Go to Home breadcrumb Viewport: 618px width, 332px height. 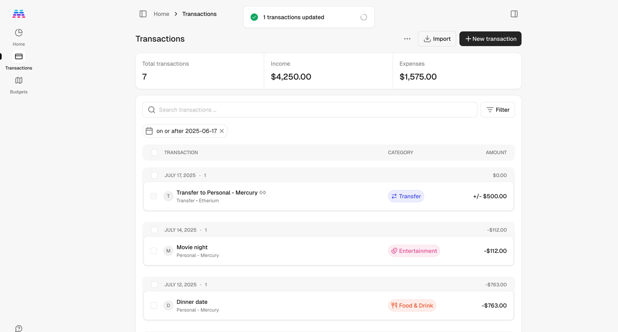click(161, 14)
